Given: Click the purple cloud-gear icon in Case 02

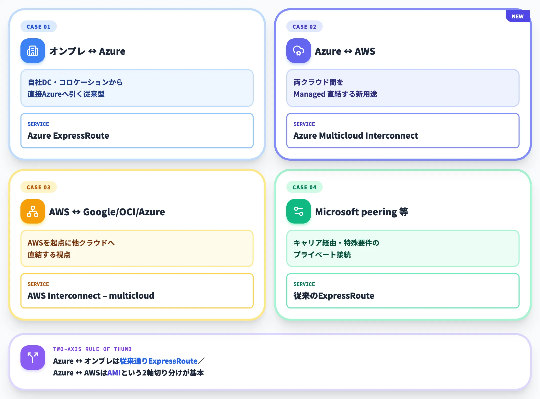Looking at the screenshot, I should (x=299, y=51).
